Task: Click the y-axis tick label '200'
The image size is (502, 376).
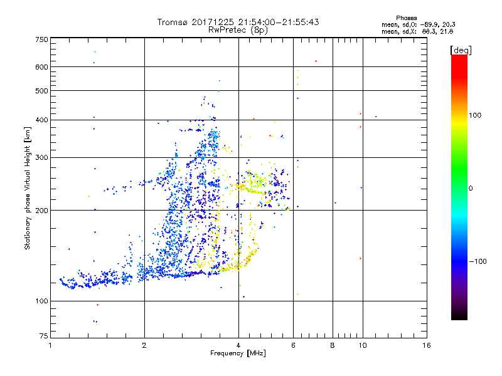Action: coord(41,211)
